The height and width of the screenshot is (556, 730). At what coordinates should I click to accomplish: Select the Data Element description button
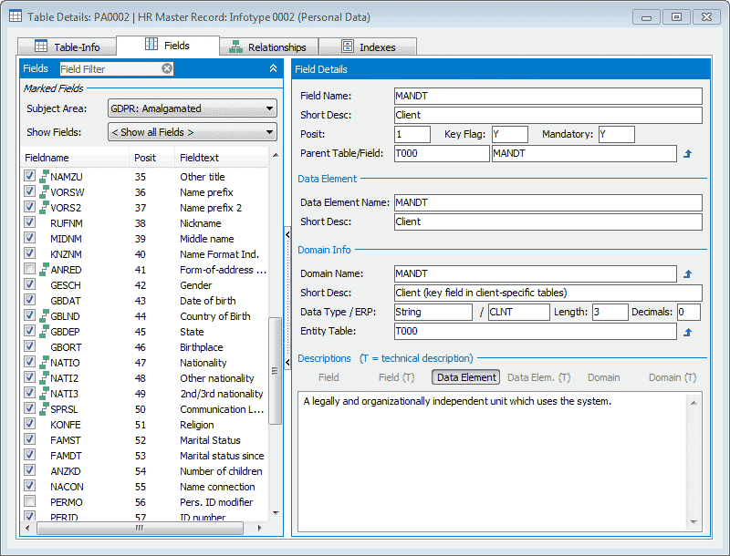(x=466, y=377)
